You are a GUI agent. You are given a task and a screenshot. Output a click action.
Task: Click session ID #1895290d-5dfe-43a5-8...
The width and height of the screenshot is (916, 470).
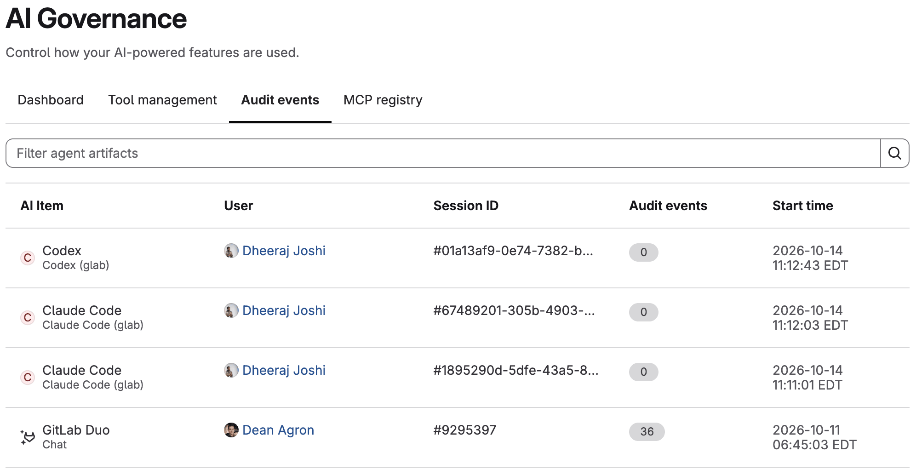516,370
